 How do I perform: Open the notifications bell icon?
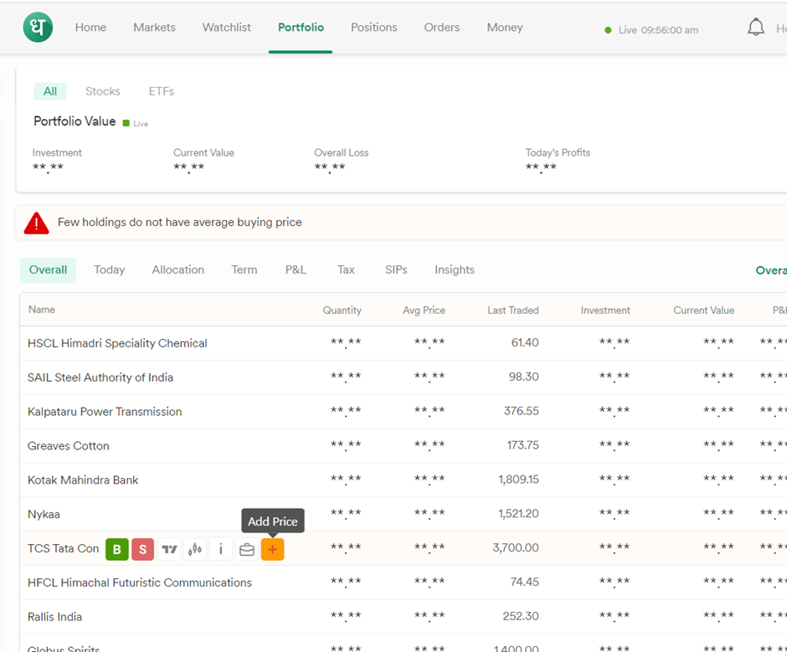point(756,27)
